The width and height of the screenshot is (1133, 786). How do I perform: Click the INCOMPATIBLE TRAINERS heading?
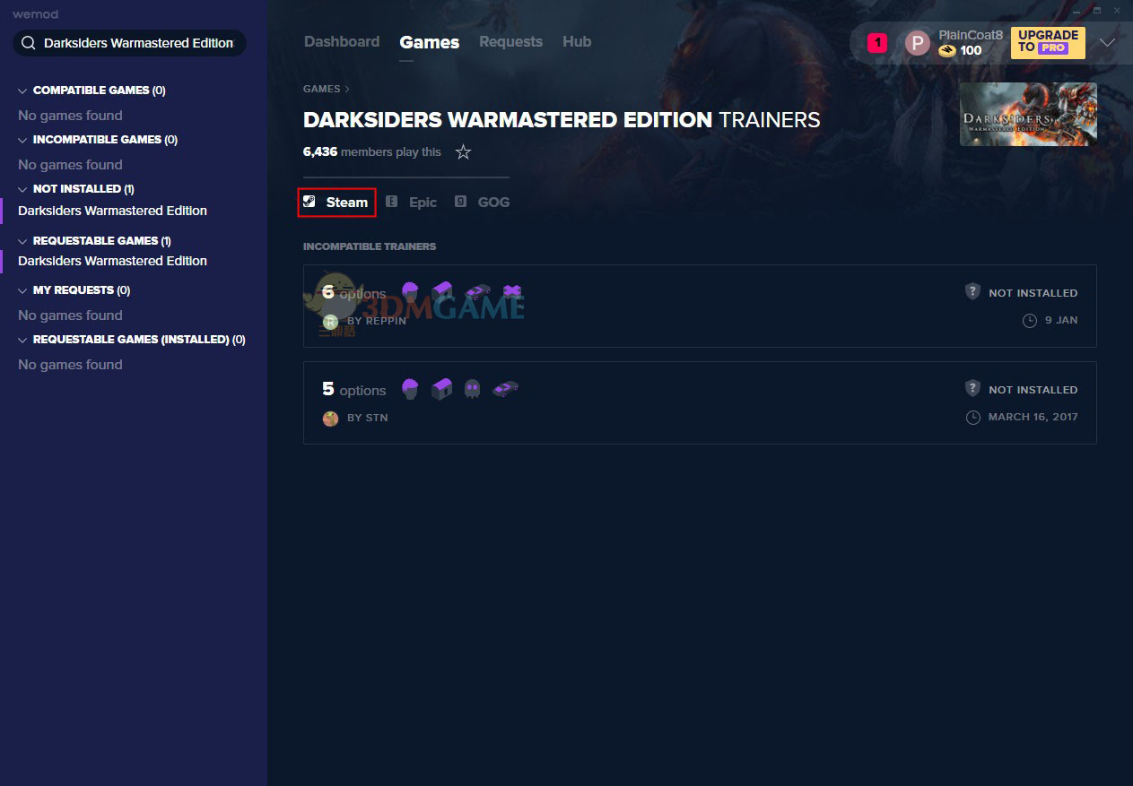(370, 246)
